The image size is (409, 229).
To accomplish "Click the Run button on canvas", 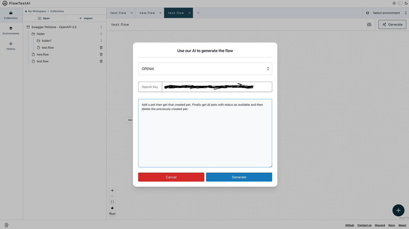I will [112, 214].
